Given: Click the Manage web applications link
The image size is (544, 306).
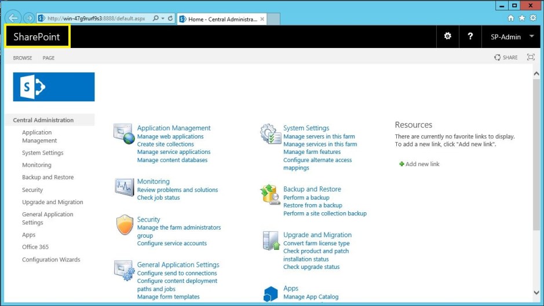Looking at the screenshot, I should pyautogui.click(x=170, y=137).
